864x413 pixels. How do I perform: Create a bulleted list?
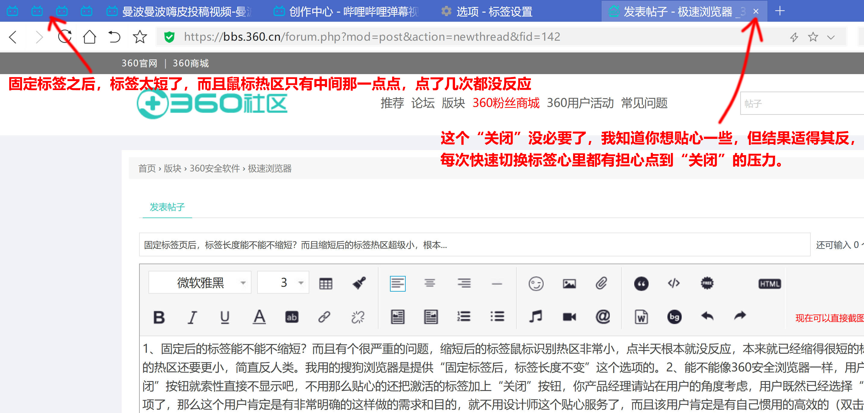point(497,316)
